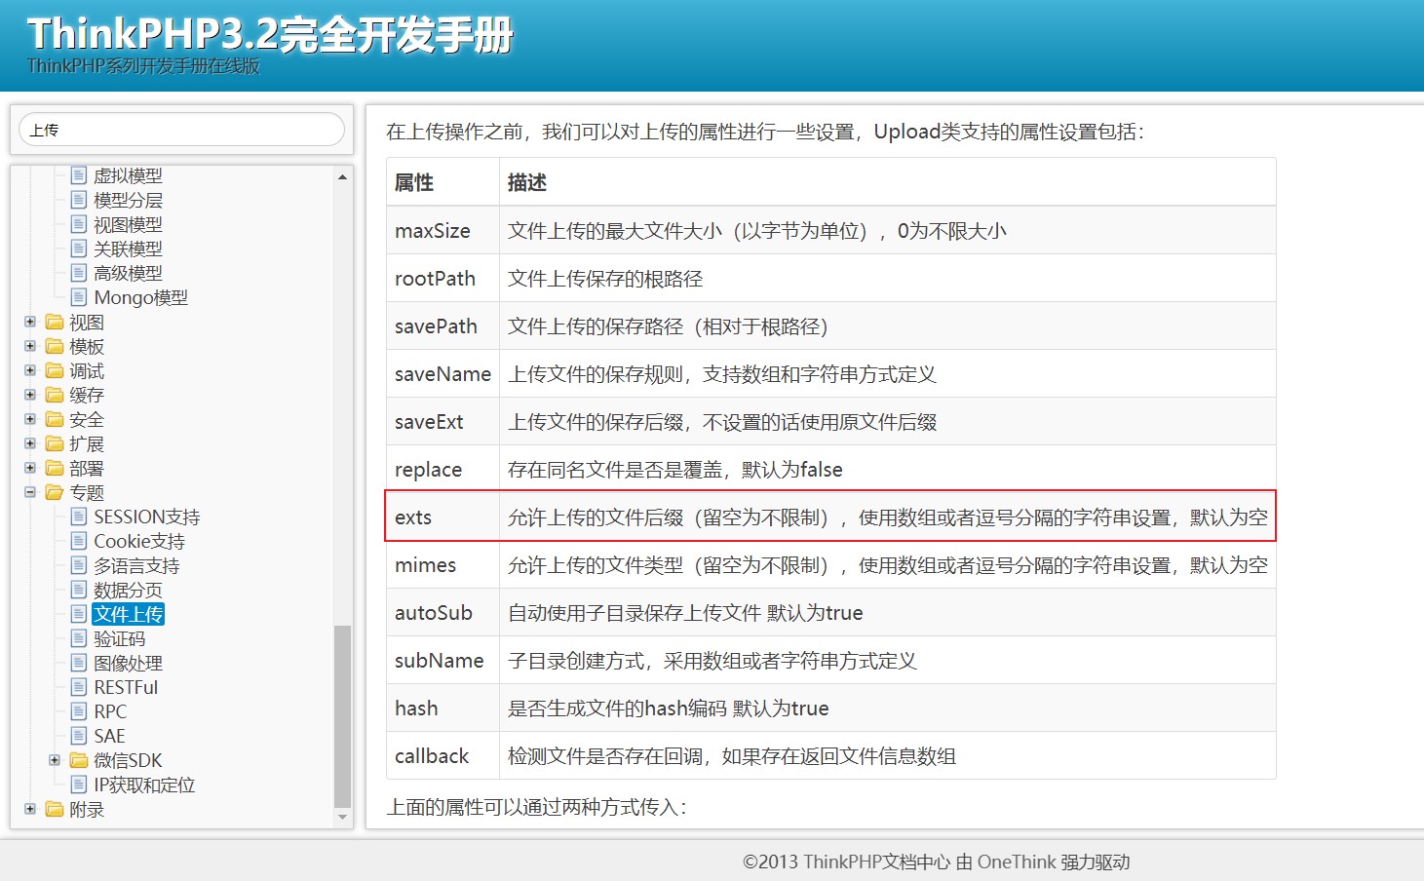Click the document icon beside 关联模型

(x=79, y=249)
